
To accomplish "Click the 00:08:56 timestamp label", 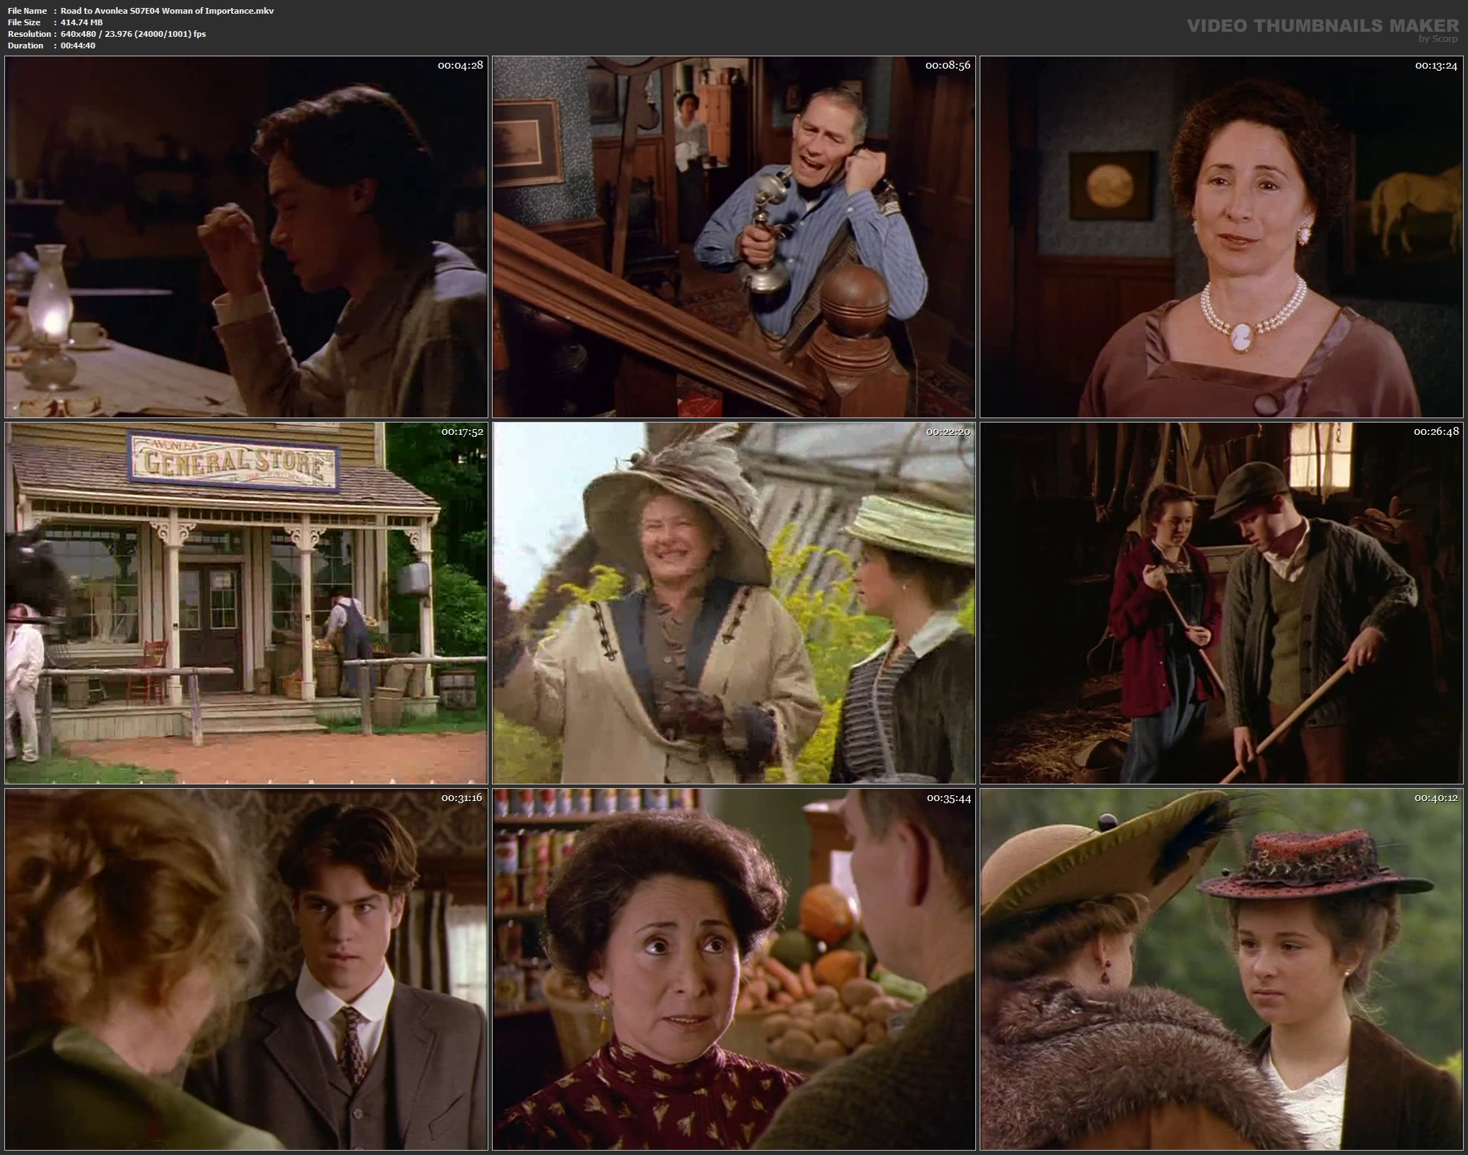I will tap(947, 65).
